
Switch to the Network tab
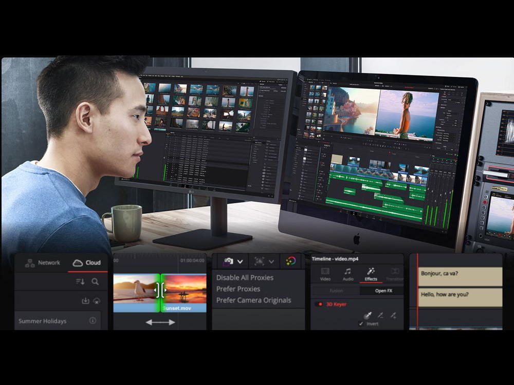click(x=43, y=262)
